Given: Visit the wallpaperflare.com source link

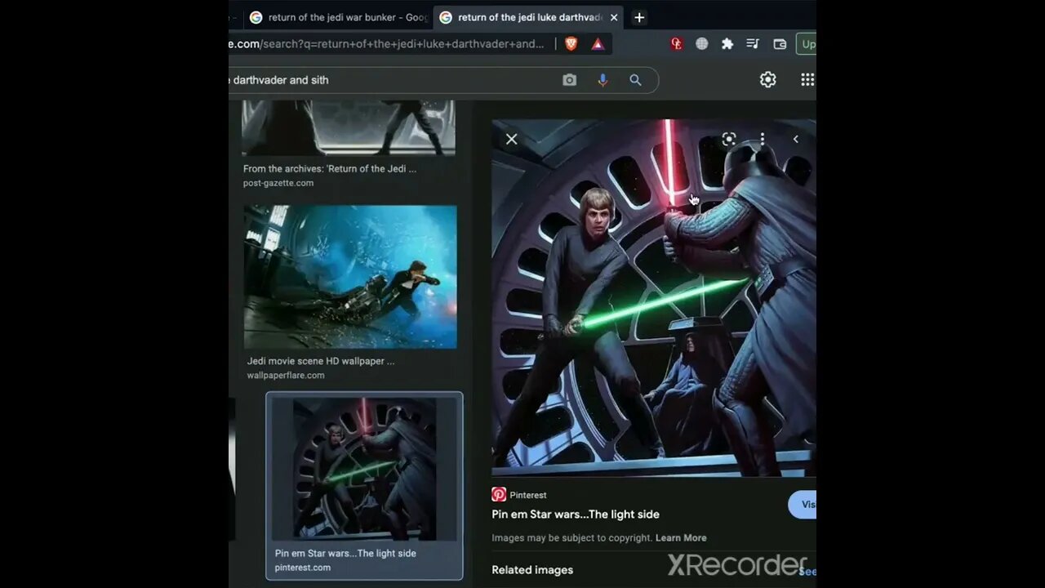Looking at the screenshot, I should [286, 376].
